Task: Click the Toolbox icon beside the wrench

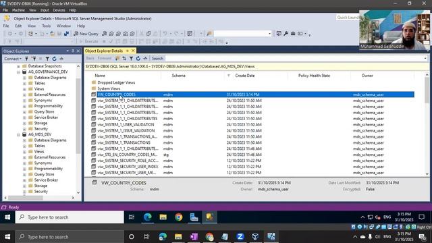Action: coord(293,34)
